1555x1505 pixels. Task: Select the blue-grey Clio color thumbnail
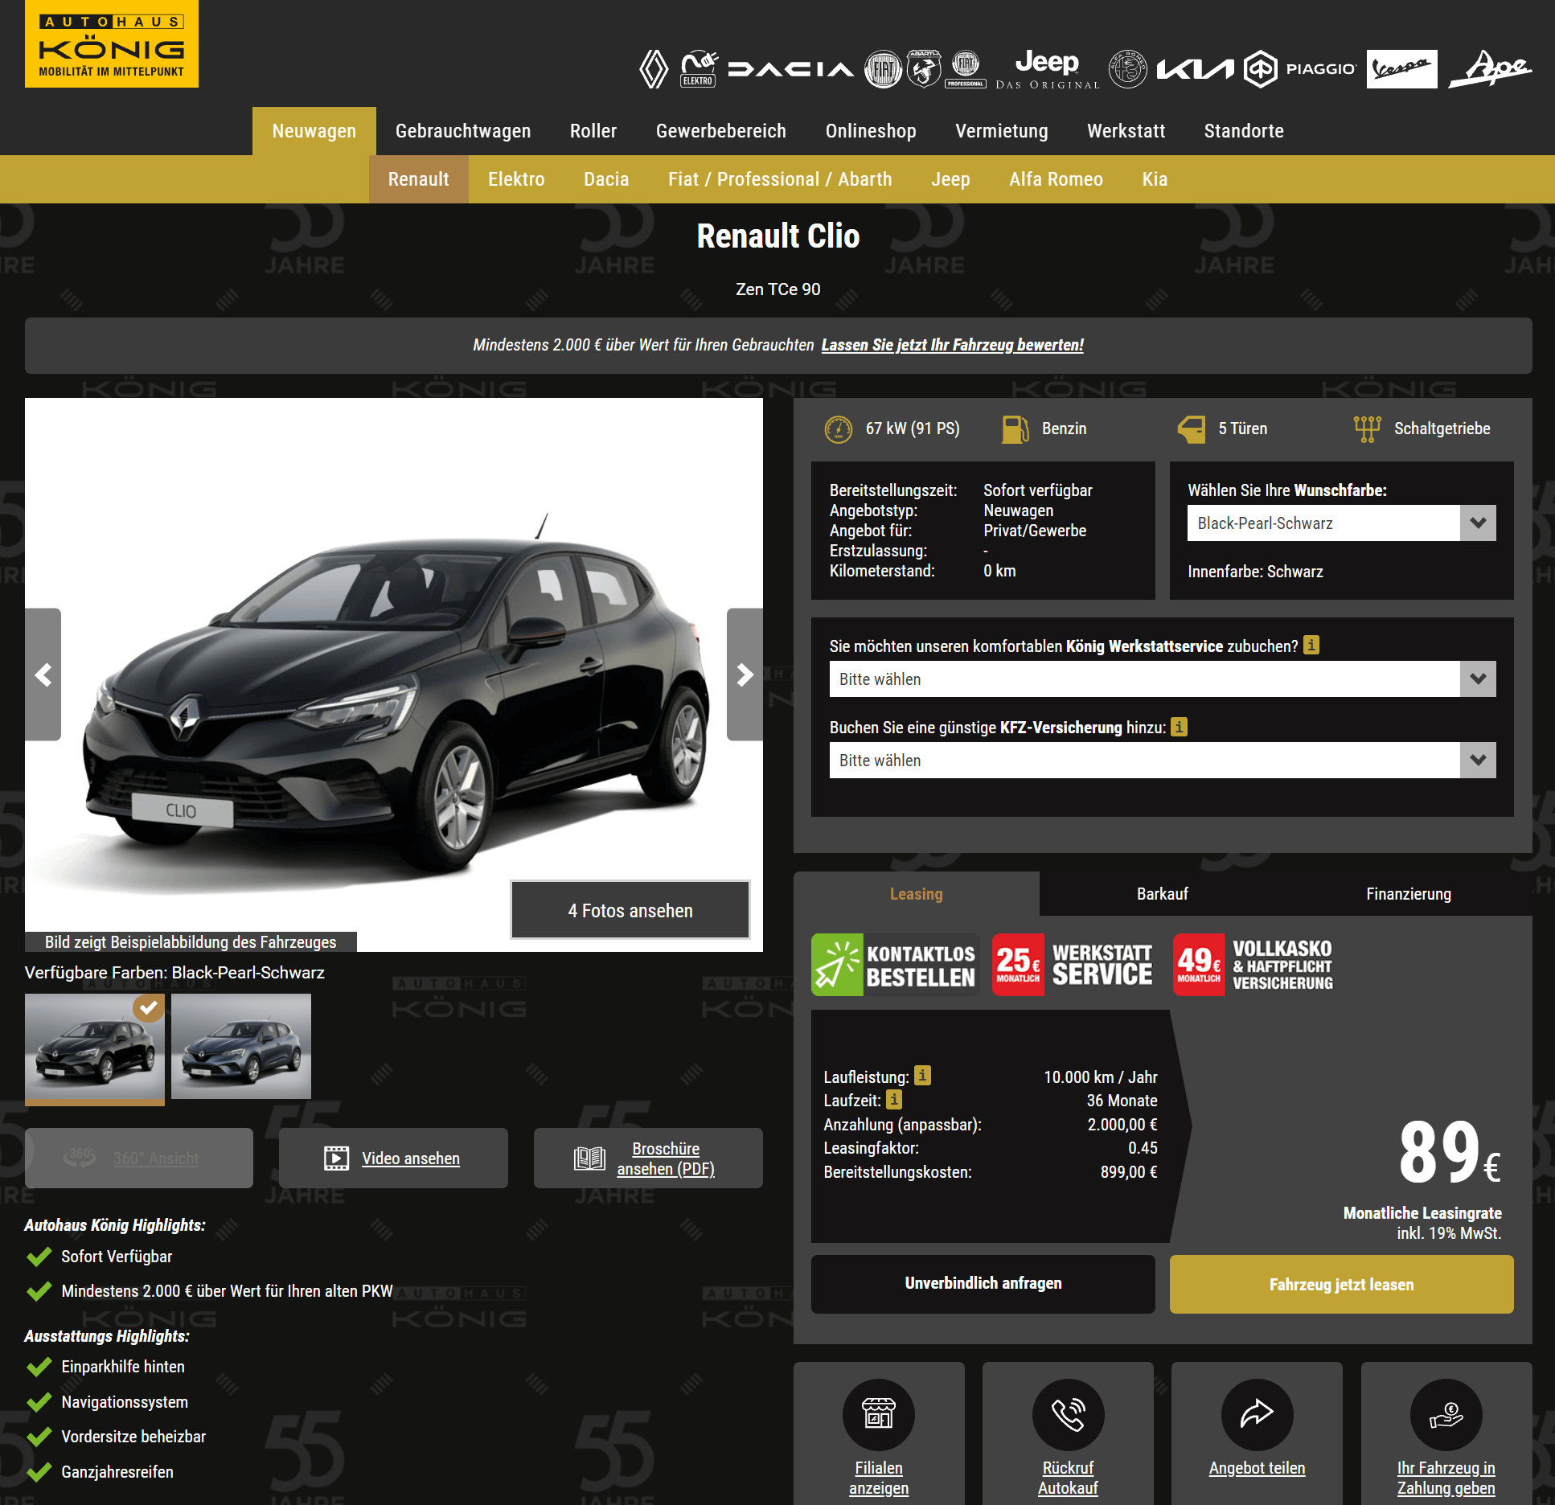241,1047
